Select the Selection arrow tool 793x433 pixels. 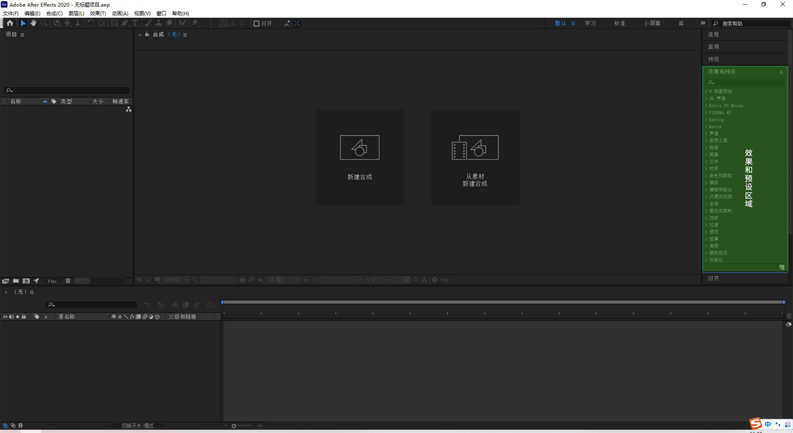pyautogui.click(x=23, y=23)
